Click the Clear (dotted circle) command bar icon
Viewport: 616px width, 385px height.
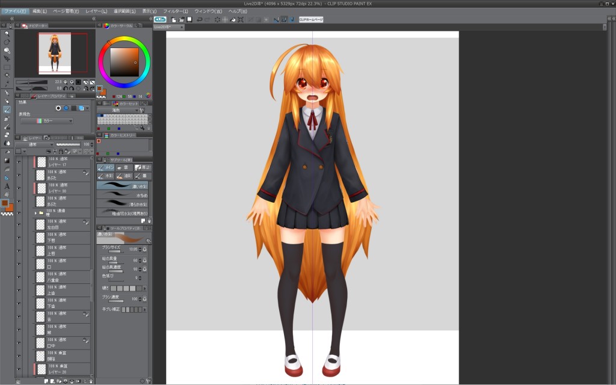[217, 19]
